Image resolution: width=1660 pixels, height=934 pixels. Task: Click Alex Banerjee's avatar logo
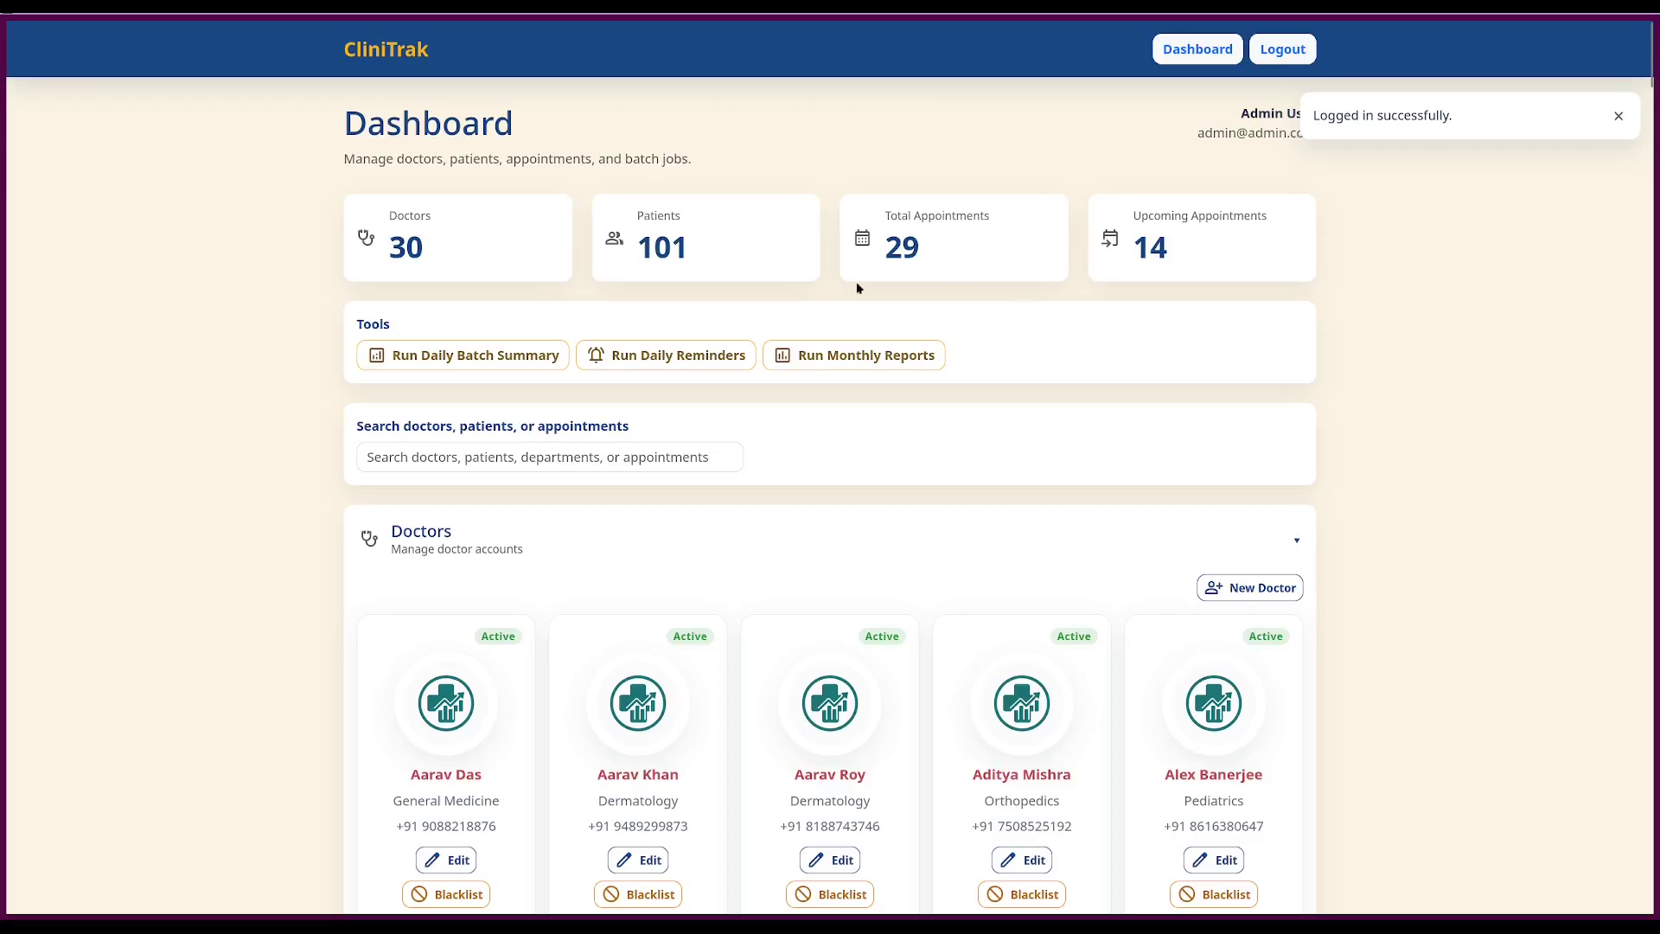pyautogui.click(x=1214, y=703)
